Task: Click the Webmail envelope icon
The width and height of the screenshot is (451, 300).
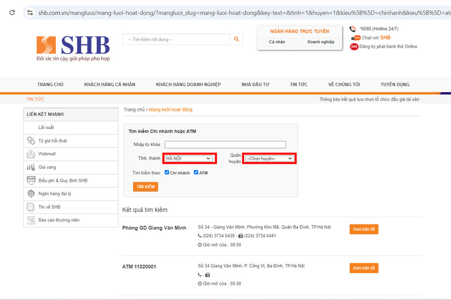Action: pos(31,154)
